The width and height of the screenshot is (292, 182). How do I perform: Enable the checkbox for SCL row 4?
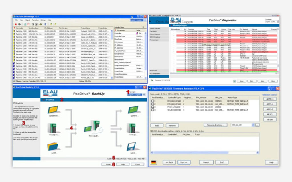pos(153,110)
